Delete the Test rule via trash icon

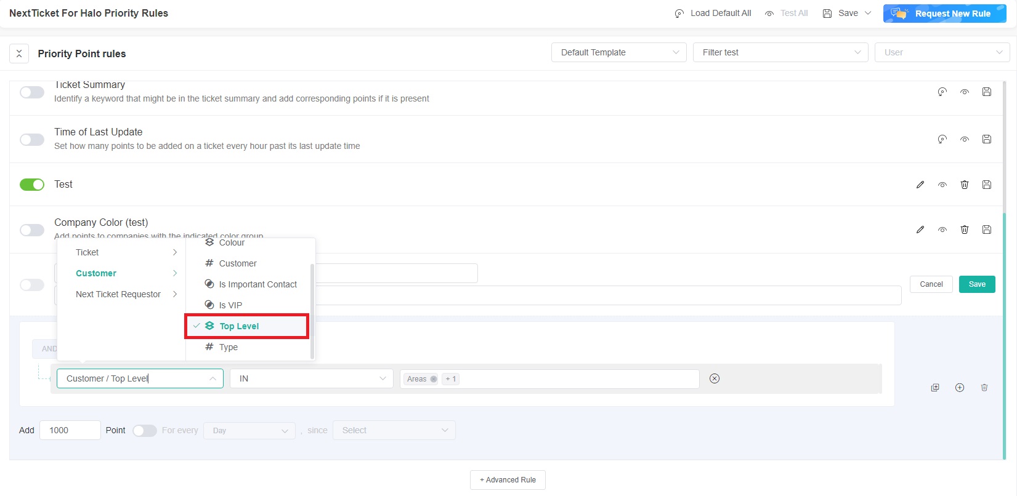[x=965, y=185]
